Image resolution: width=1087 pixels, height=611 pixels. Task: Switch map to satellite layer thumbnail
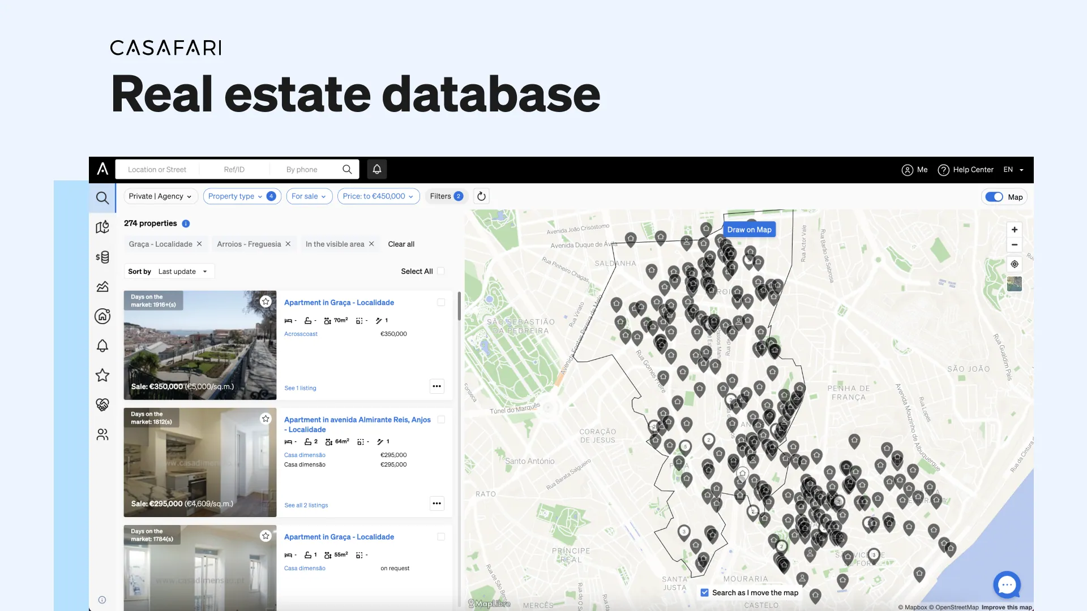pos(1015,284)
